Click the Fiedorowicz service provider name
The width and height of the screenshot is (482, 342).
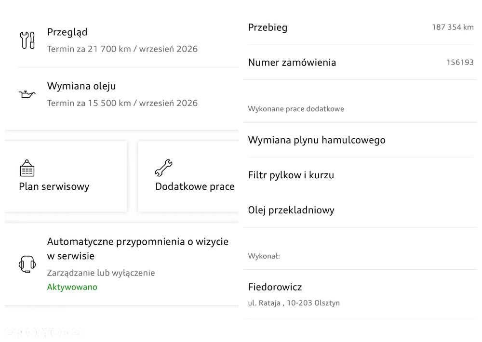pyautogui.click(x=275, y=287)
